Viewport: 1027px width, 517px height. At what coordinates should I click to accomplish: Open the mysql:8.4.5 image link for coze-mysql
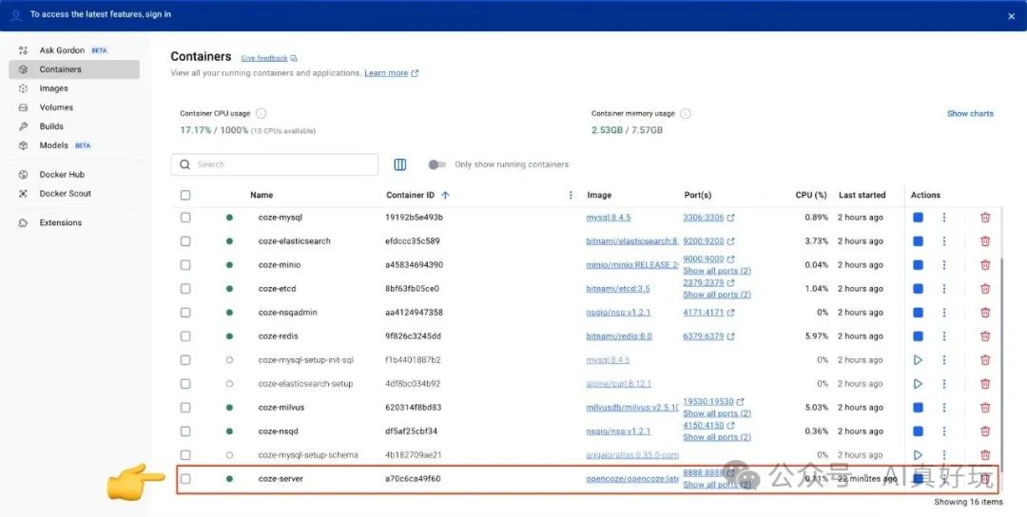click(x=608, y=218)
